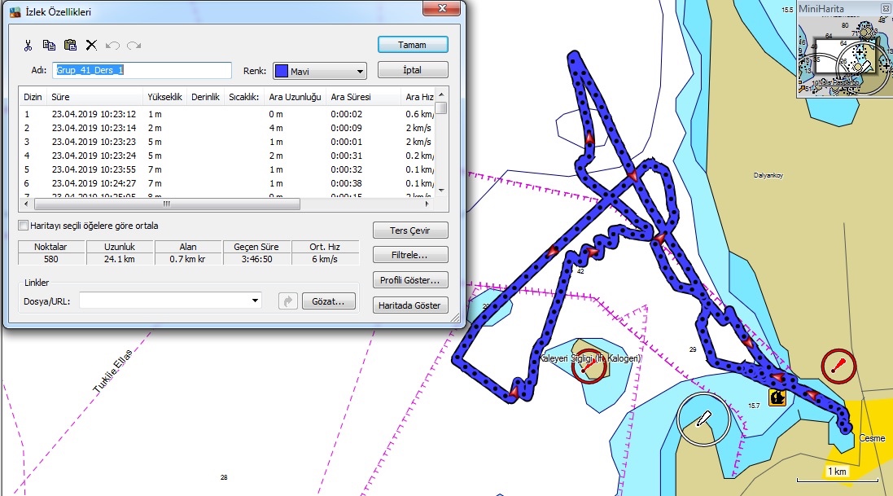Screen dimensions: 893x496
Task: Click the Dosya/URL text field
Action: point(164,301)
